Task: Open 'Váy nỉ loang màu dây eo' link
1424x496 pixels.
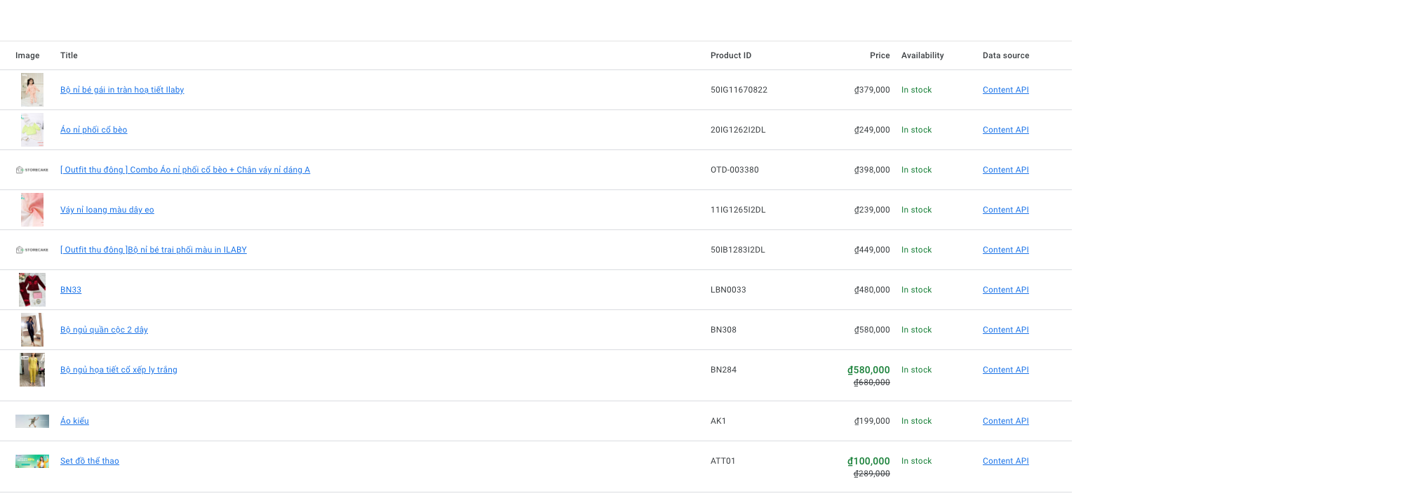Action: [107, 210]
